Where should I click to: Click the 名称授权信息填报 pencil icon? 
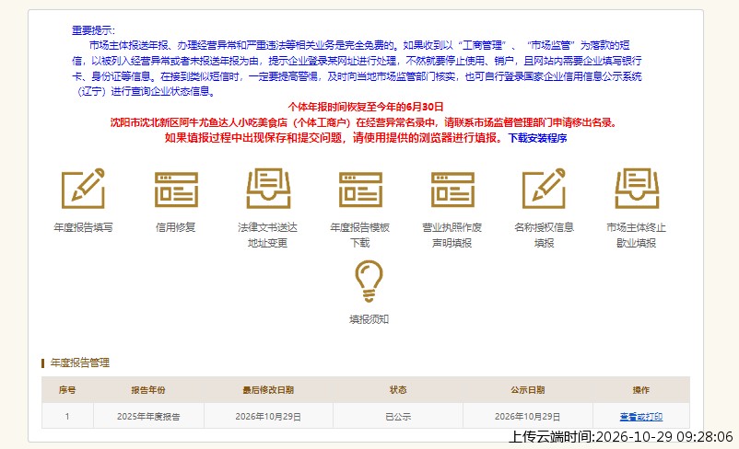544,189
